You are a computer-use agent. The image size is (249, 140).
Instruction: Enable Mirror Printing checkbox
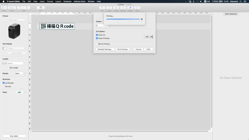[97, 44]
